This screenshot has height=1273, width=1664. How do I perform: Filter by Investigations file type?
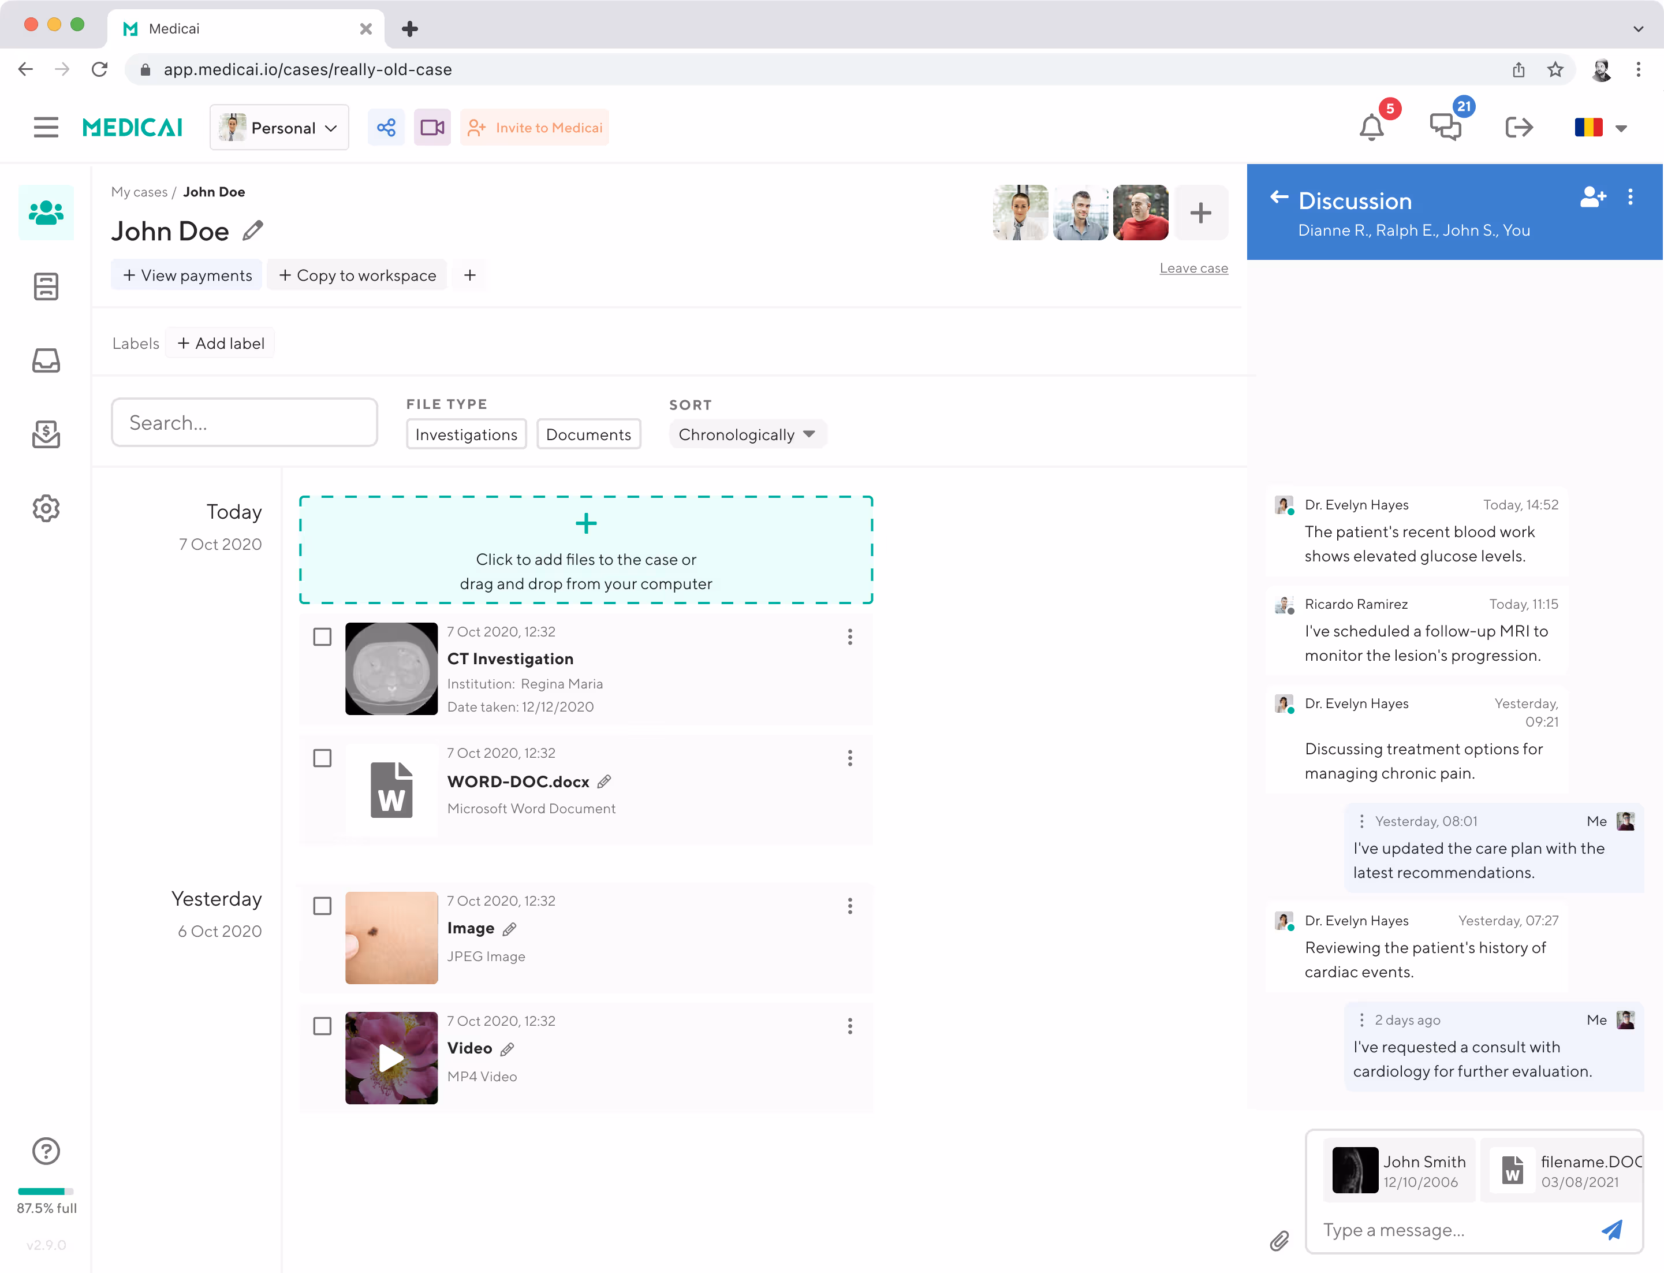[x=466, y=435]
